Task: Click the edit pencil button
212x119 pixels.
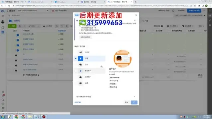Action: coord(32,26)
